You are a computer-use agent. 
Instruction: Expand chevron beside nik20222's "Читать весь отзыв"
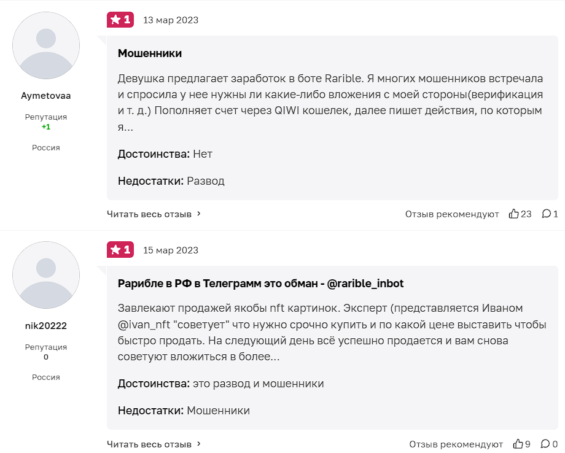coord(199,444)
